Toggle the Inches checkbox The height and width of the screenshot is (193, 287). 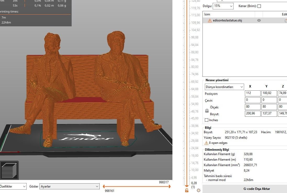pyautogui.click(x=207, y=120)
